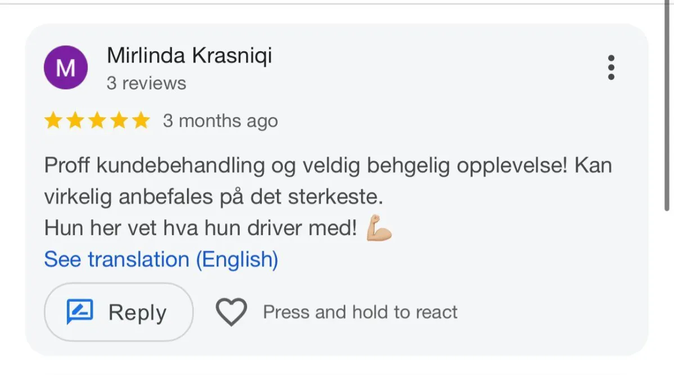This screenshot has height=375, width=674.
Task: Click the "Proff kundebehandling" review text line
Action: coord(327,166)
